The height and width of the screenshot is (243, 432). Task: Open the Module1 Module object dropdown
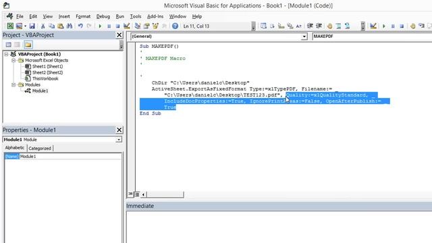[119, 140]
